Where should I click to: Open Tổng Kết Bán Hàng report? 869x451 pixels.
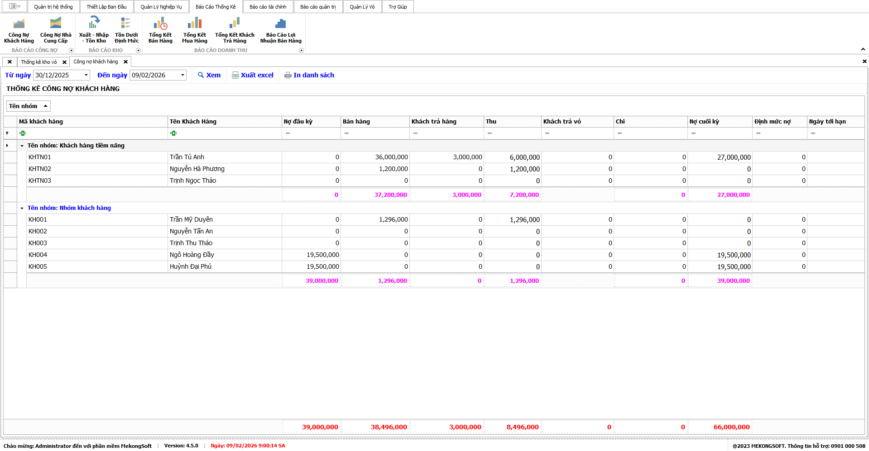coord(160,30)
